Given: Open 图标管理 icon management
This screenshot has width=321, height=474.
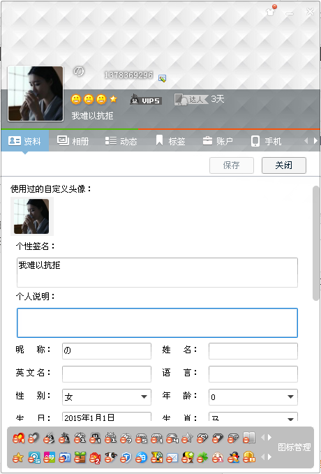Looking at the screenshot, I should click(x=294, y=447).
